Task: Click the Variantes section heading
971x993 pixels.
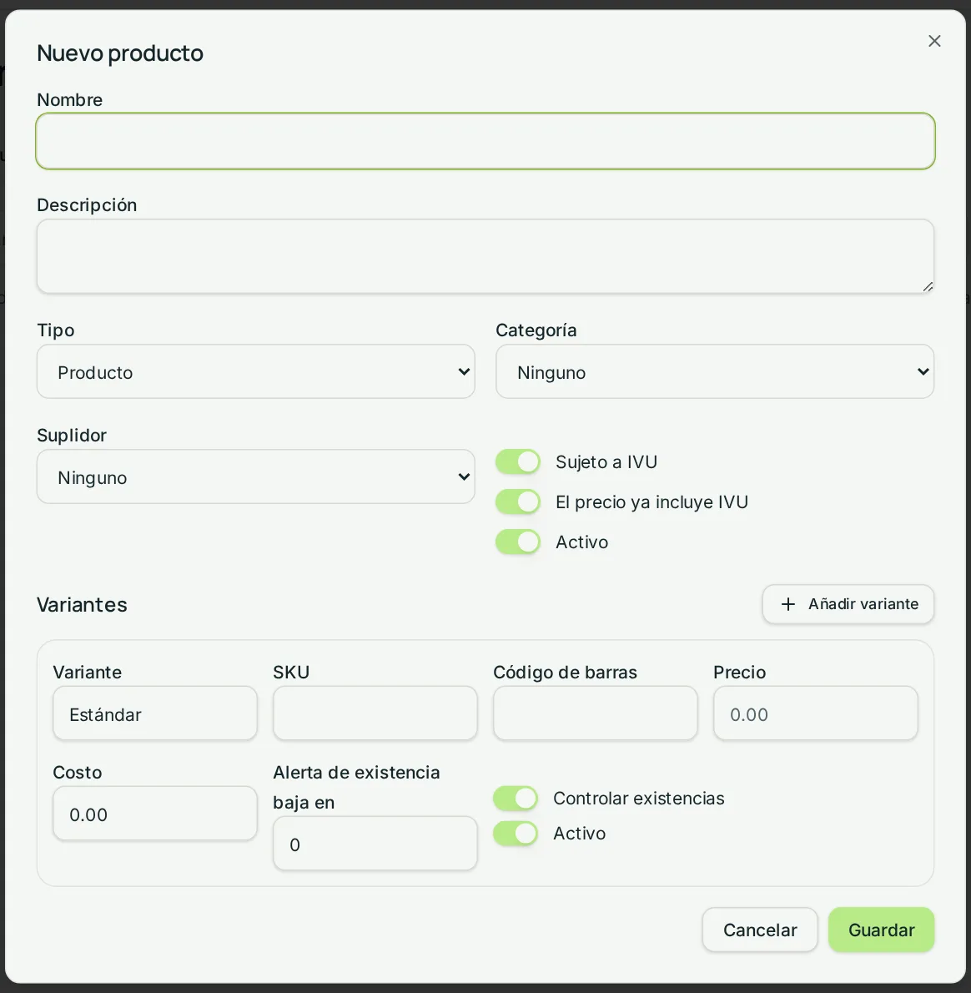Action: click(82, 605)
